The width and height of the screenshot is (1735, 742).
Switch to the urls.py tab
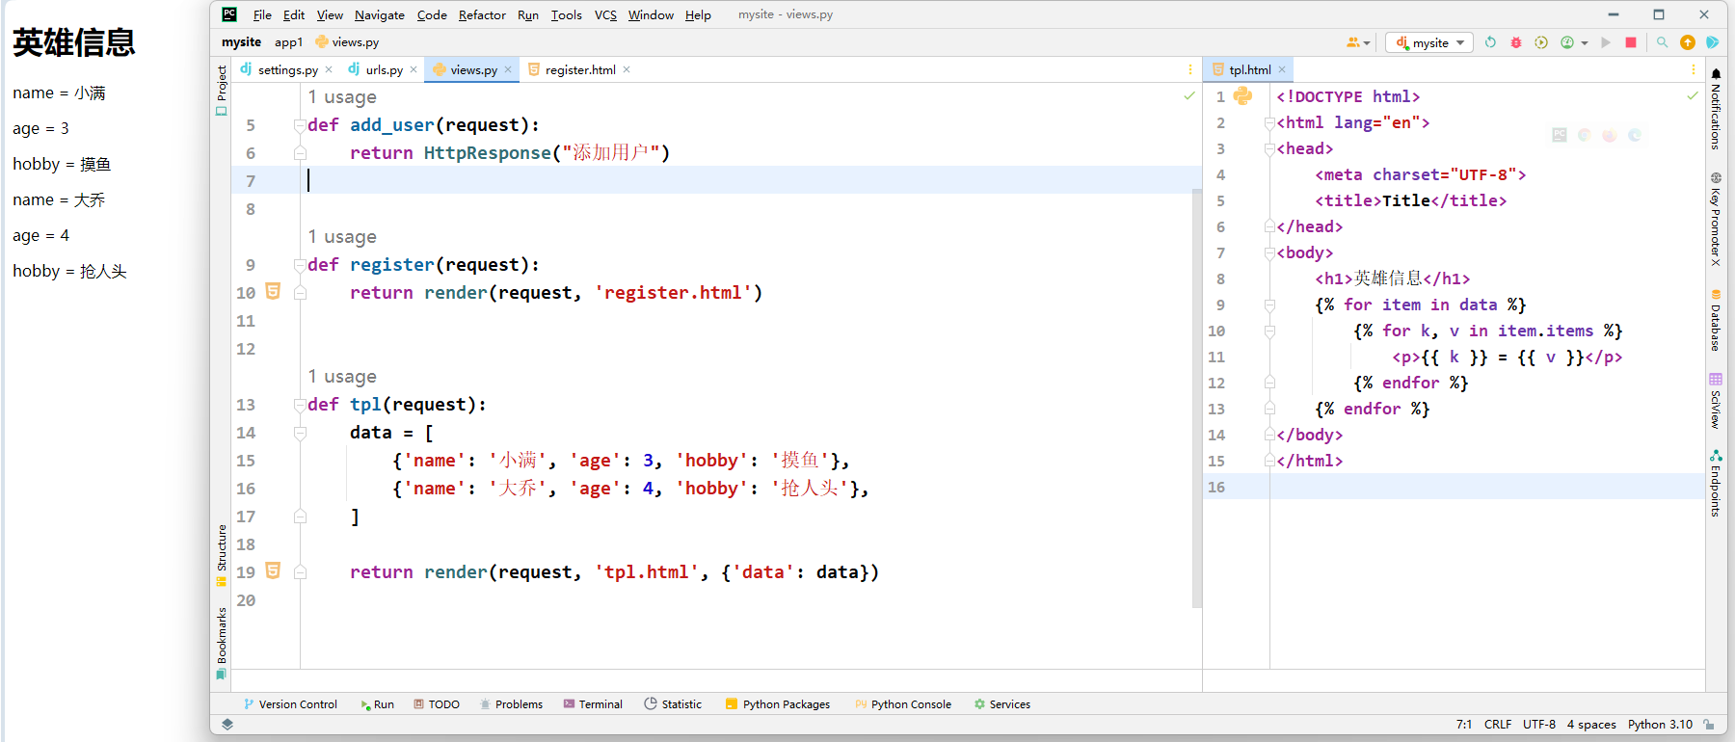tap(384, 69)
